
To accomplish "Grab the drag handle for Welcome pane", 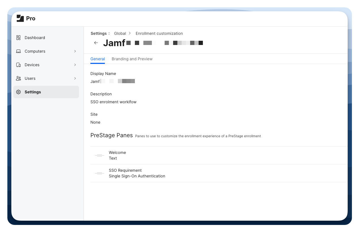I will 99,155.
